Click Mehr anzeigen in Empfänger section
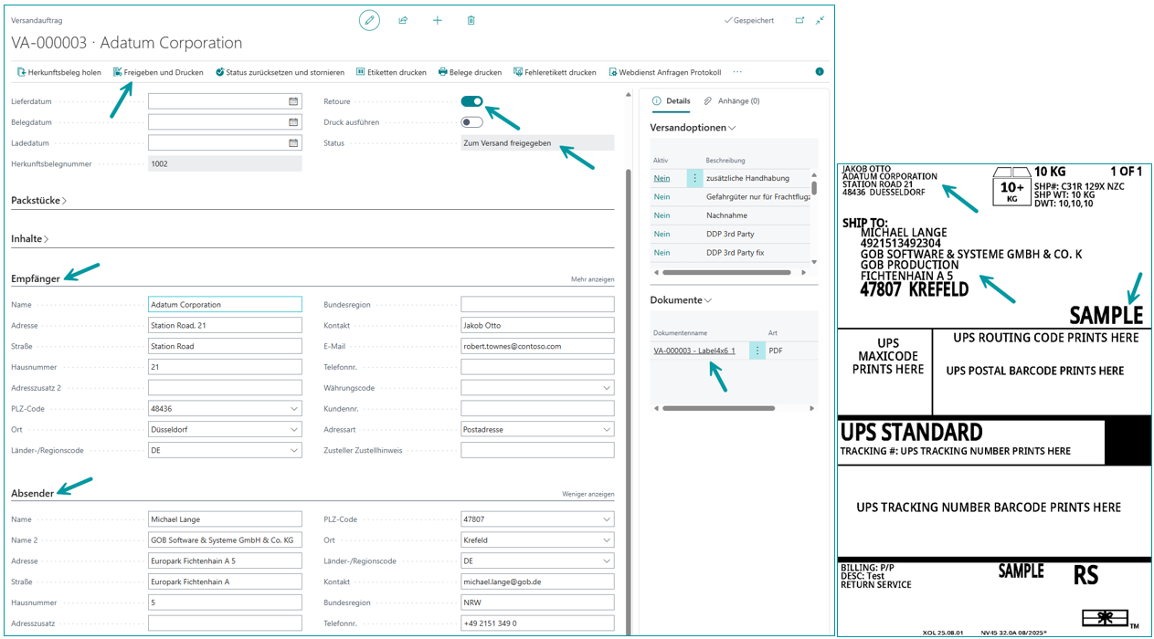This screenshot has height=639, width=1154. (592, 279)
